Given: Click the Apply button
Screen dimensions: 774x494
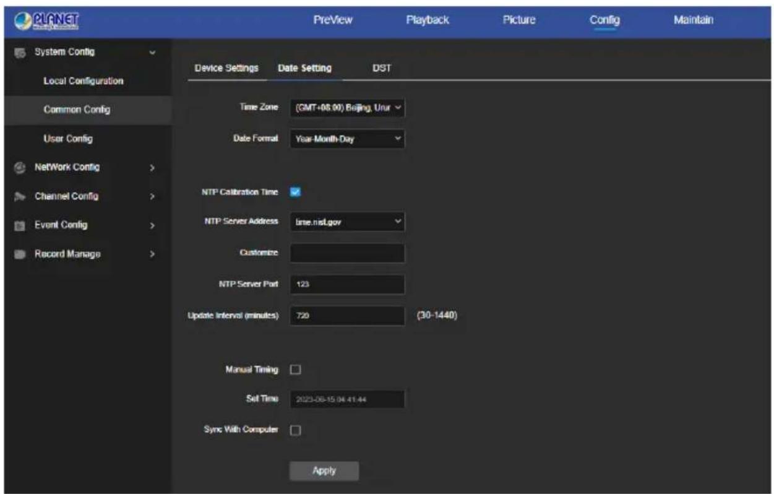Looking at the screenshot, I should pos(324,470).
